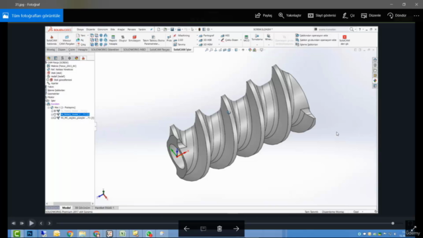Toggle checkbox of highlighted rotary operation
The image size is (423, 238).
click(x=55, y=114)
